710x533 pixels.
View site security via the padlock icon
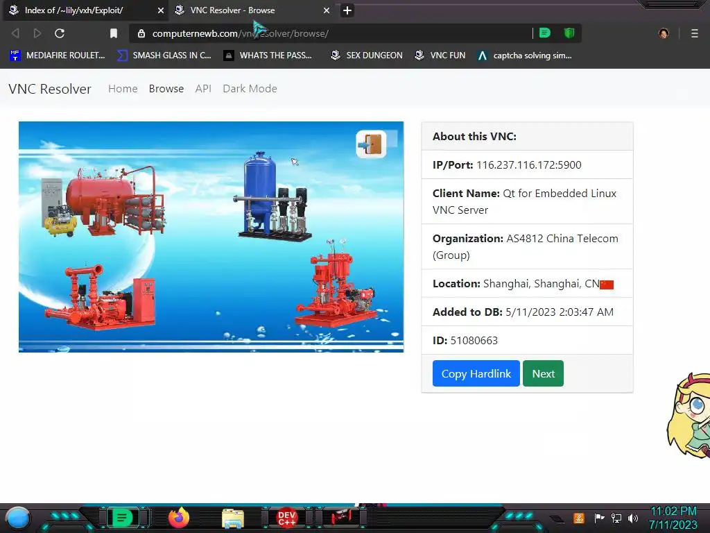[x=141, y=33]
